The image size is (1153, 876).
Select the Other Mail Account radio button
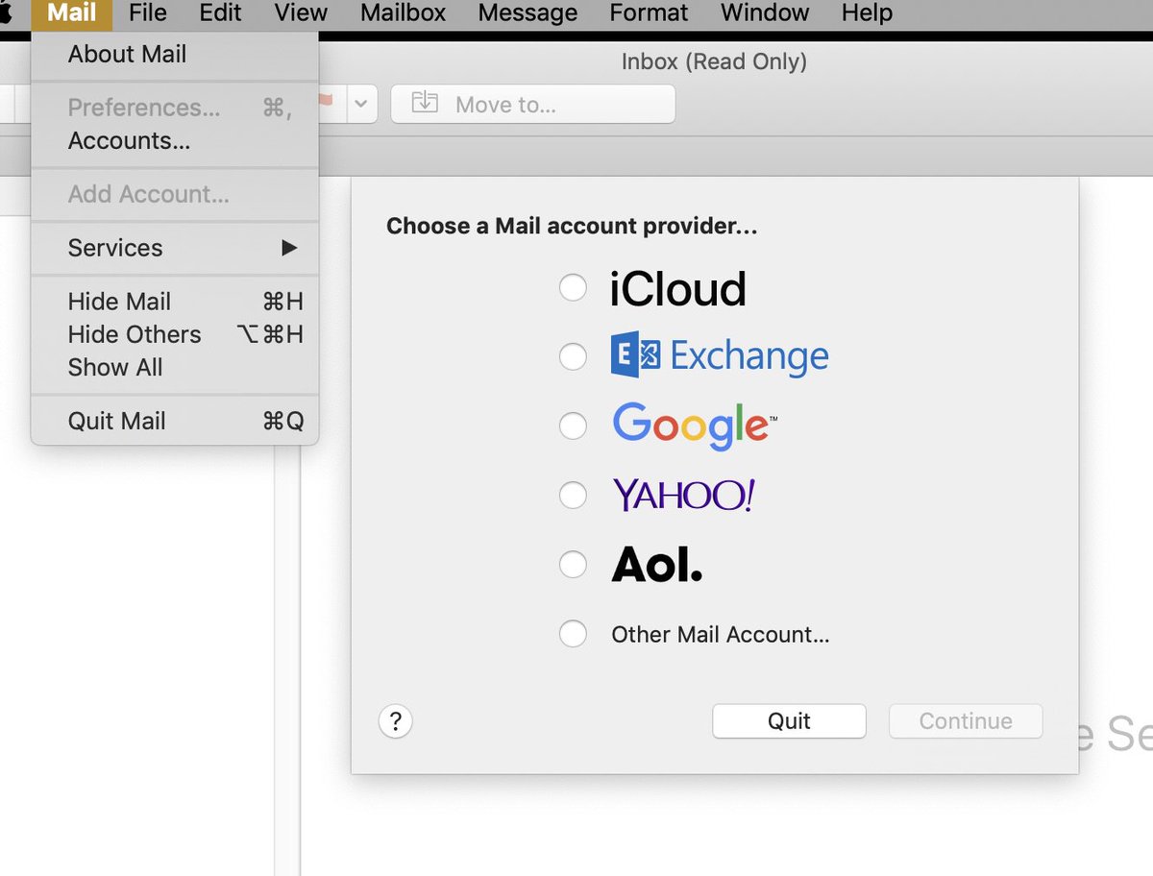[x=573, y=634]
